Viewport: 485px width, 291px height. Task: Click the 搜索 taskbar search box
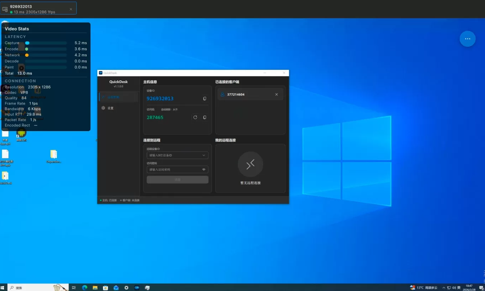click(38, 287)
